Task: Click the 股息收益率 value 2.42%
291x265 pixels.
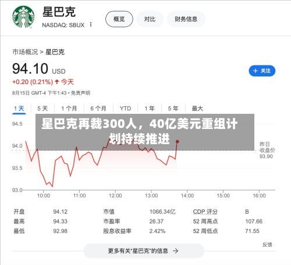Action: click(157, 231)
